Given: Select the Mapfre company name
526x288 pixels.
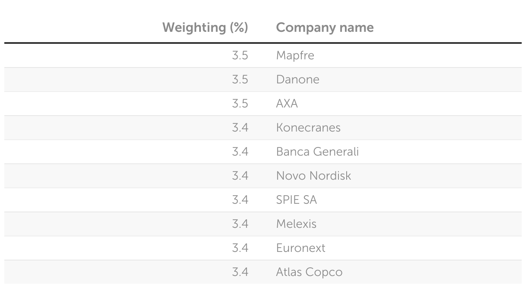Looking at the screenshot, I should [x=295, y=55].
